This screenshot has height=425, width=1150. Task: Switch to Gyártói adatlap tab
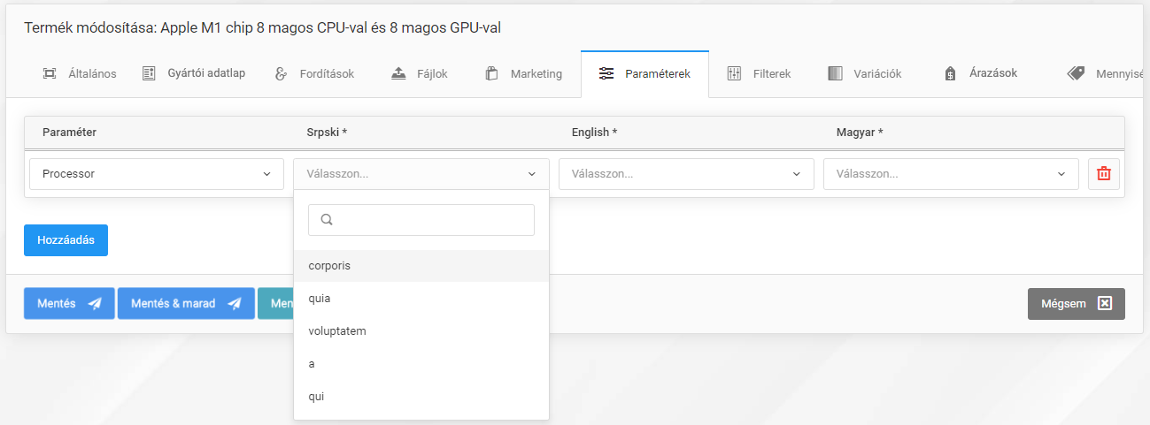tap(194, 73)
